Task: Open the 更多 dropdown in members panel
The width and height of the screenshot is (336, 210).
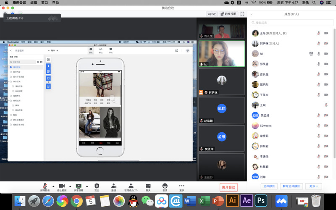Action: [x=314, y=186]
